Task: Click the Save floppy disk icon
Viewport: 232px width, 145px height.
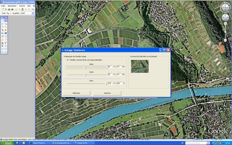Action: (x=9, y=9)
